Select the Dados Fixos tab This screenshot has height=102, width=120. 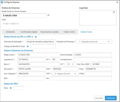point(86,32)
